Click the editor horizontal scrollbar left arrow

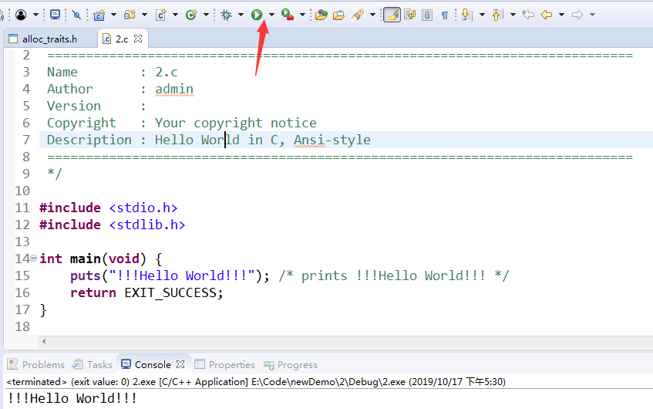pos(44,341)
